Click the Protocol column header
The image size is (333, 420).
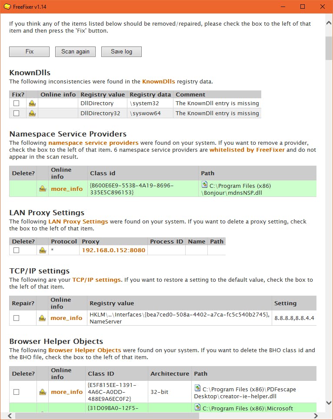pos(64,241)
